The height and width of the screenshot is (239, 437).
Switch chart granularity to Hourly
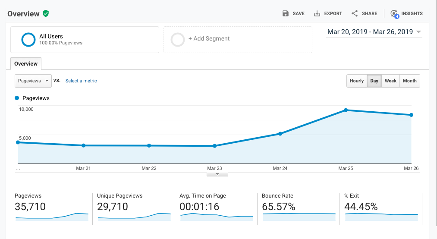357,81
